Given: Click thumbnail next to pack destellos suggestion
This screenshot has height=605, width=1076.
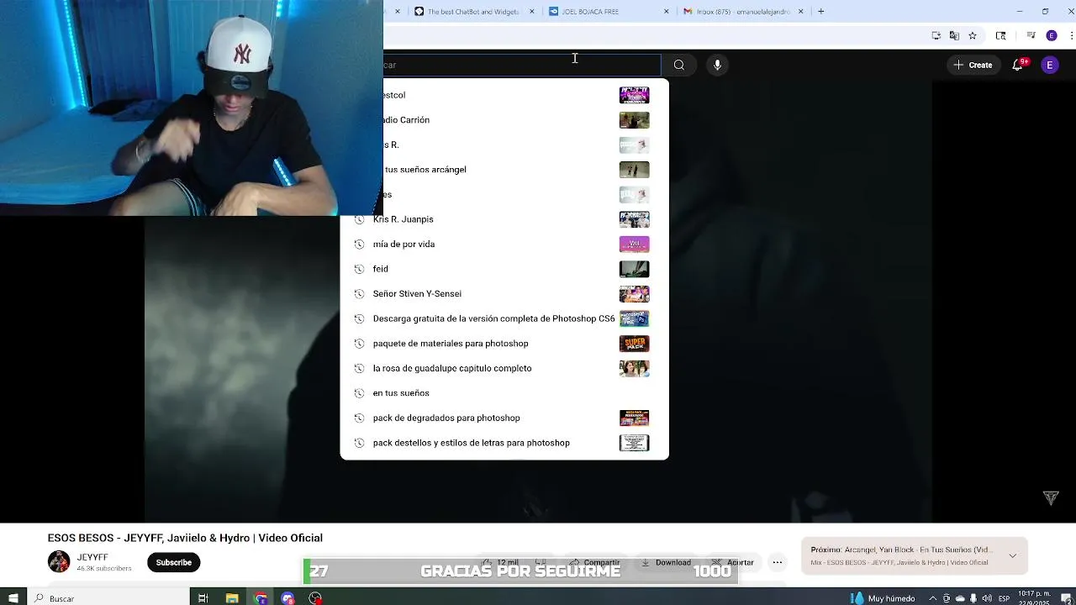Looking at the screenshot, I should coord(634,443).
